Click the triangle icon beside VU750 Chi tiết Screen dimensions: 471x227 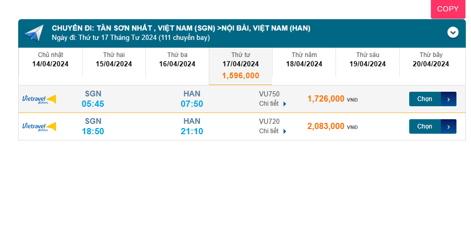285,104
